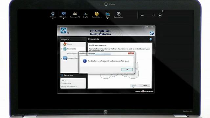Expand the Enjoy dropdown arrow
Image resolution: width=210 pixels, height=118 pixels.
pyautogui.click(x=108, y=18)
